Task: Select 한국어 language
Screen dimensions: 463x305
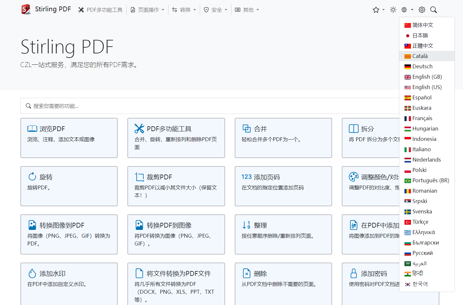Action: [427, 284]
